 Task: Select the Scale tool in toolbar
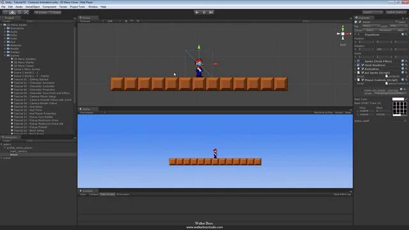click(26, 12)
